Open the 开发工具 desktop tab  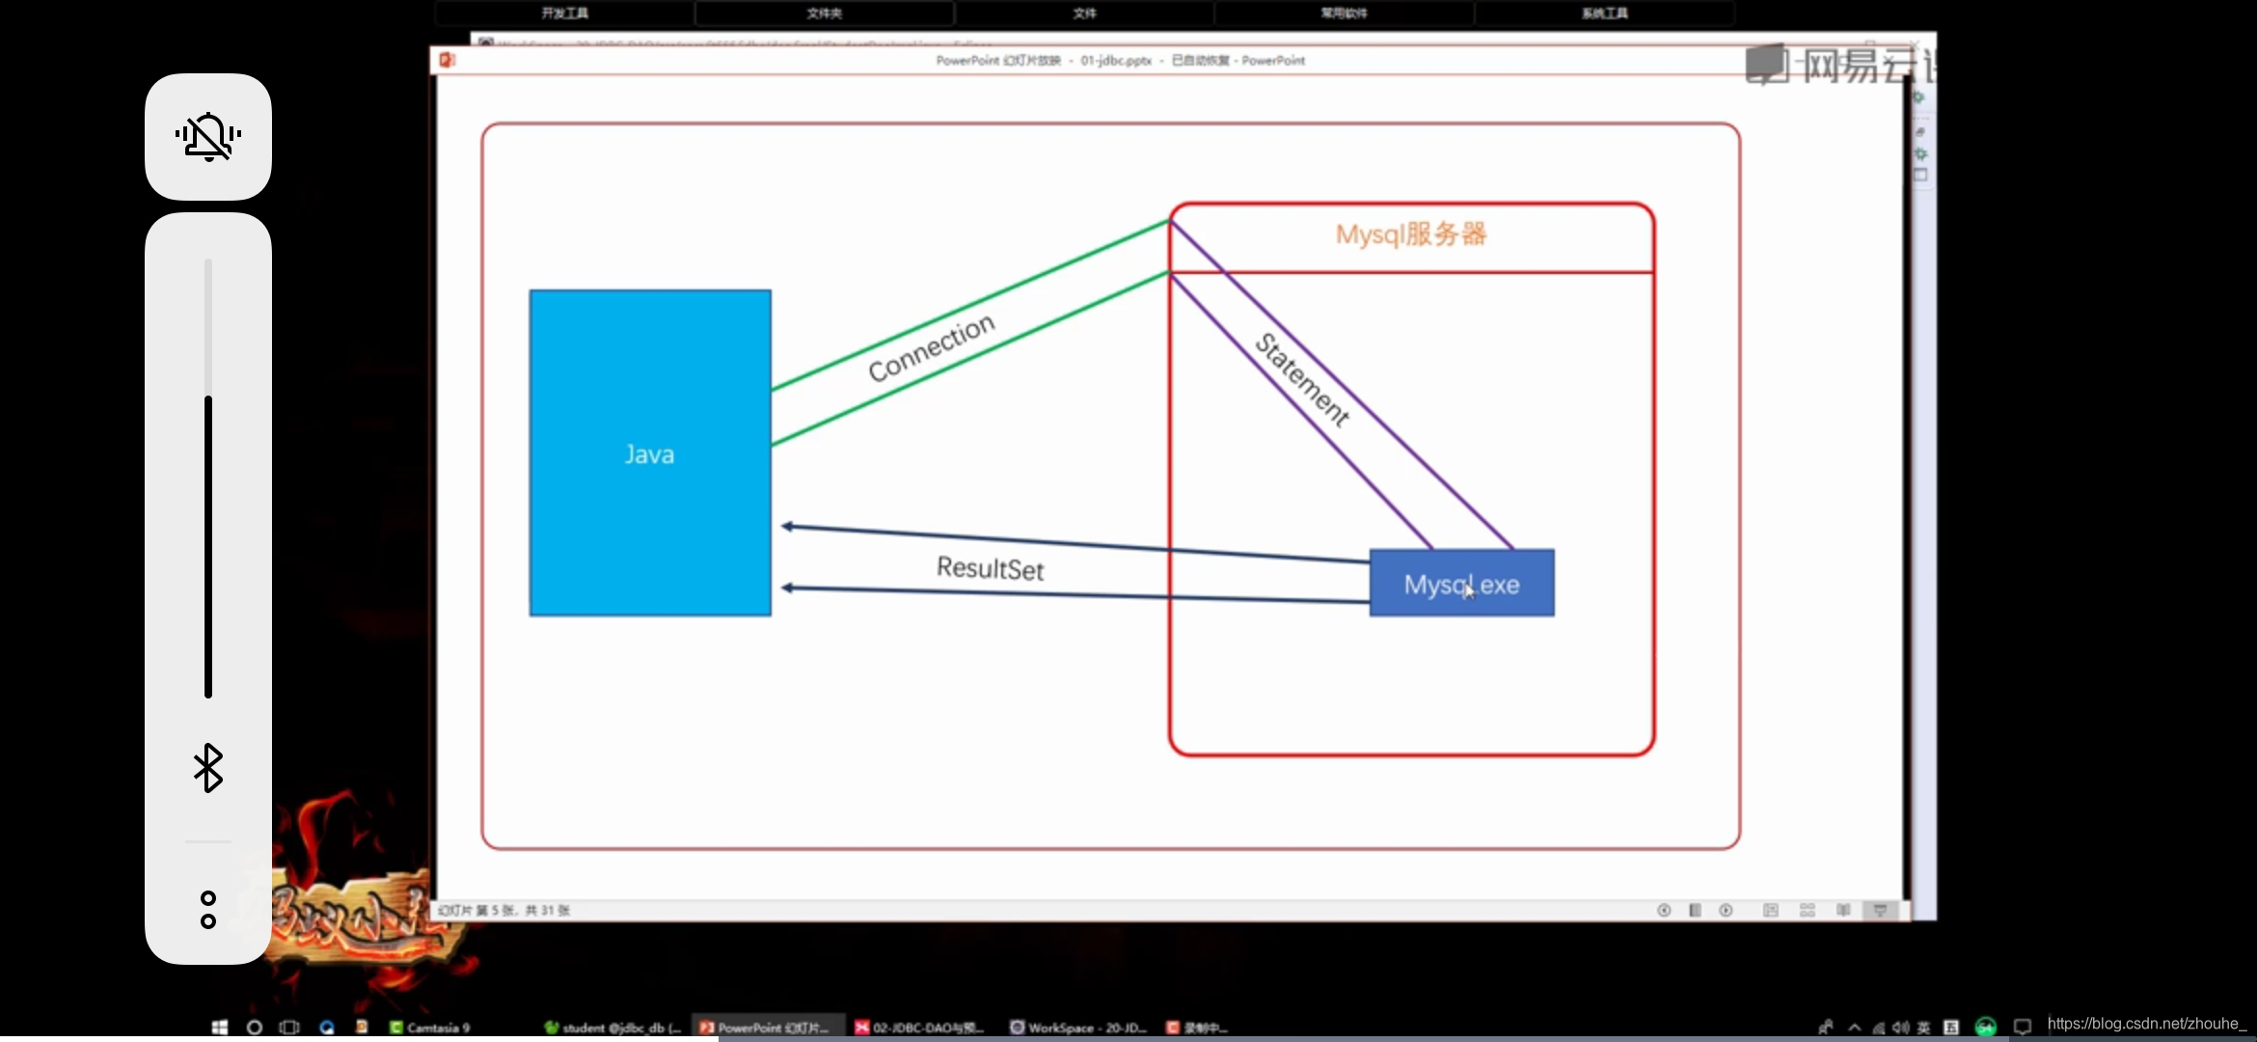pyautogui.click(x=564, y=13)
